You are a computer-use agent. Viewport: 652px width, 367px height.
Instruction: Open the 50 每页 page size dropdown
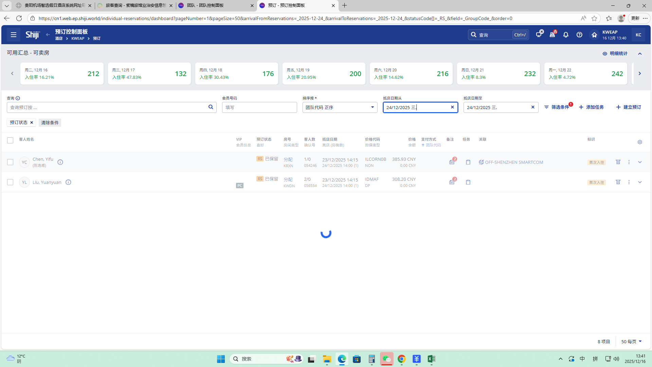click(x=631, y=342)
